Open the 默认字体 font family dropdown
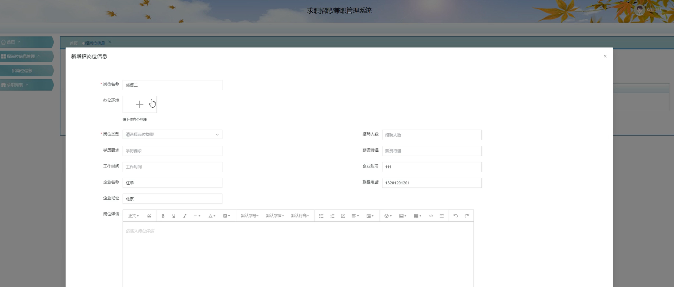 click(x=275, y=216)
